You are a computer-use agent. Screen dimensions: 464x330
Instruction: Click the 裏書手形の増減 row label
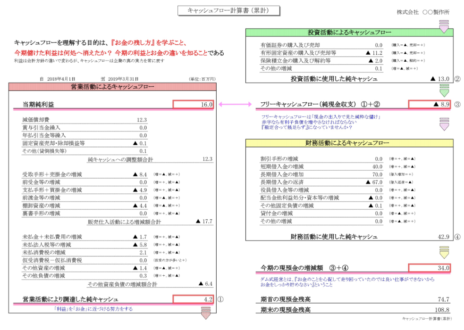41,213
